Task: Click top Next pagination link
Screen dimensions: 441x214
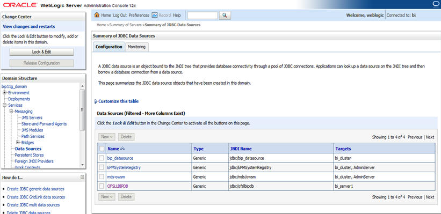Action: 430,137
